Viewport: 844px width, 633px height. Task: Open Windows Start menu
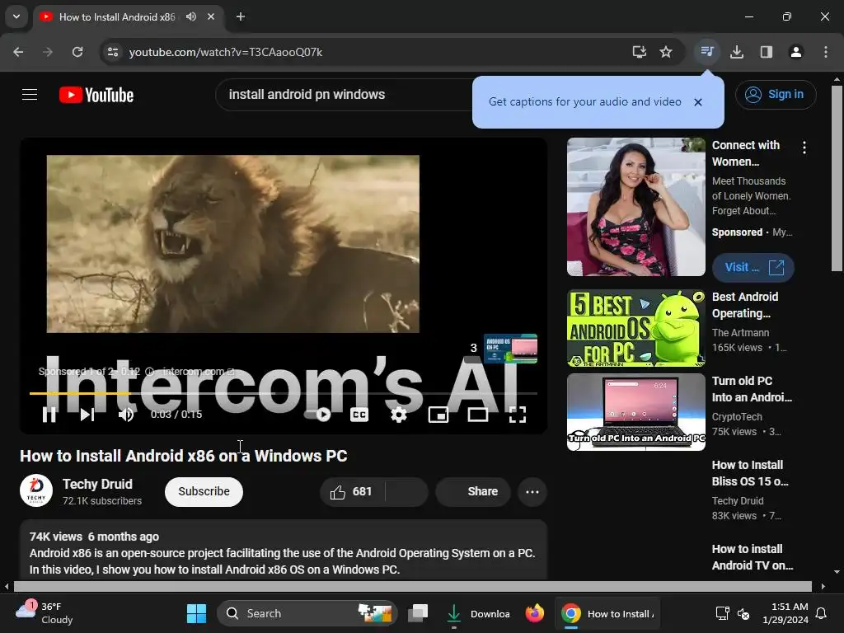[196, 613]
